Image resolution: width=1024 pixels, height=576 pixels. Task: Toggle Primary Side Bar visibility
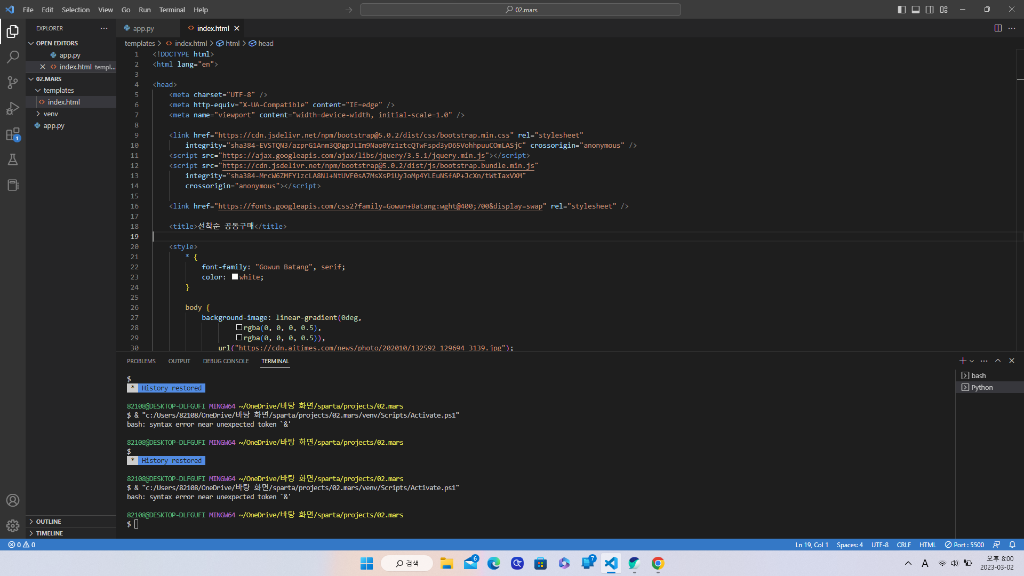point(902,10)
